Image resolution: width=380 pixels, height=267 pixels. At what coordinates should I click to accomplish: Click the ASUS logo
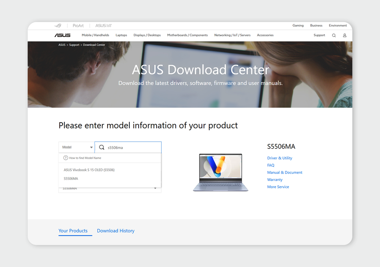pos(63,36)
